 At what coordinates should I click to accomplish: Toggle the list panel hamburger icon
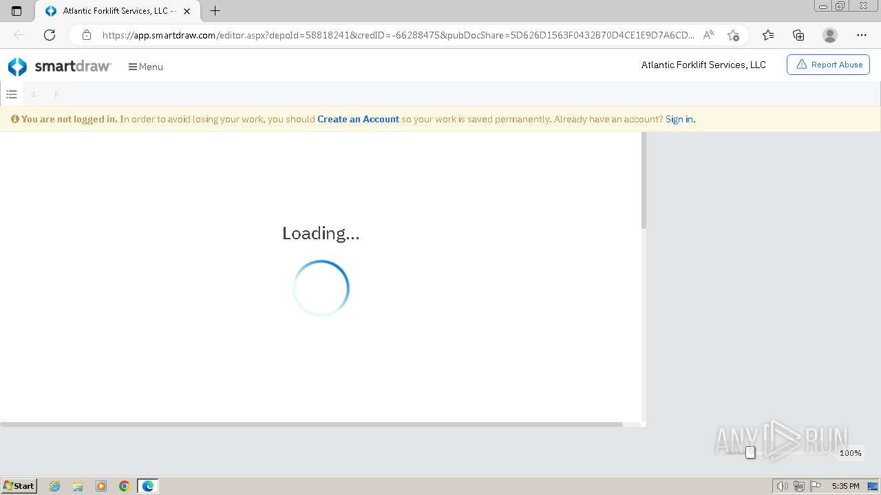click(12, 94)
